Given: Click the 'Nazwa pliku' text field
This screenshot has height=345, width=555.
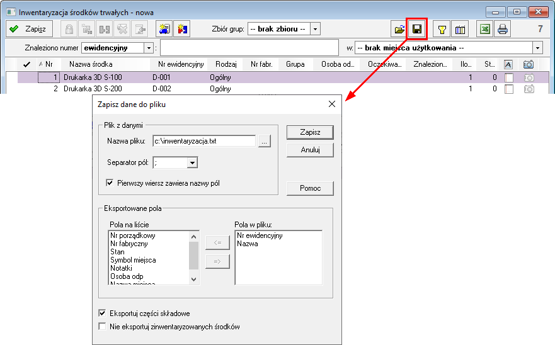Looking at the screenshot, I should [203, 141].
